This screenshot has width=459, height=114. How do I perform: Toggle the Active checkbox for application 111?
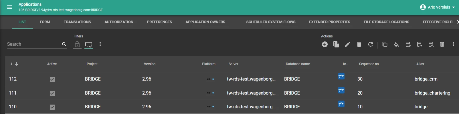52,93
